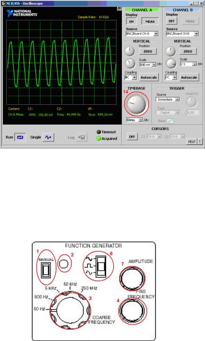This screenshot has height=341, width=205.
Task: Click Channel A Autoscale button
Action: tap(149, 78)
